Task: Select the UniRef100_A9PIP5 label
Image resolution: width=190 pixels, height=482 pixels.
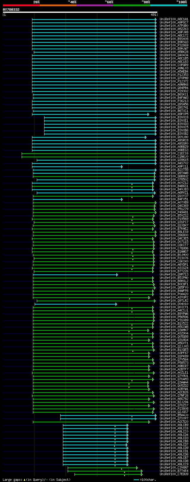Action: 174,114
